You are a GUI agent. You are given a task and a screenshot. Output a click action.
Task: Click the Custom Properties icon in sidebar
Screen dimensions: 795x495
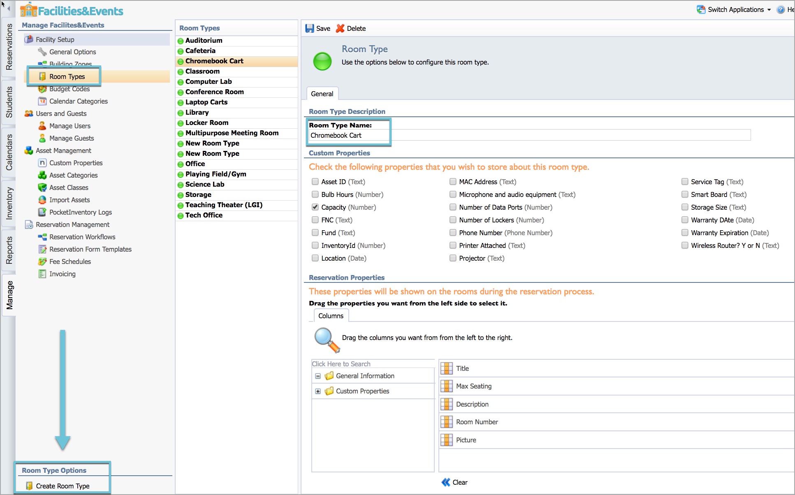coord(42,163)
